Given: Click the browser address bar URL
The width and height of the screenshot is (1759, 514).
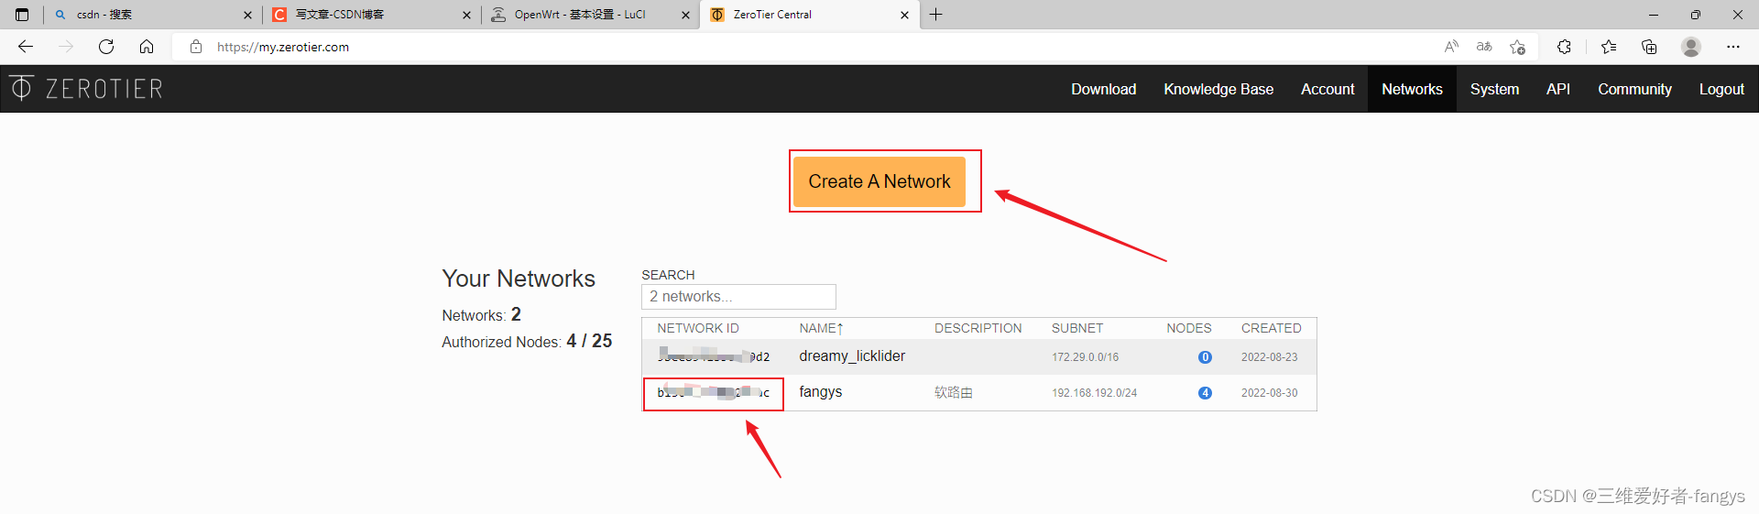Looking at the screenshot, I should tap(283, 47).
